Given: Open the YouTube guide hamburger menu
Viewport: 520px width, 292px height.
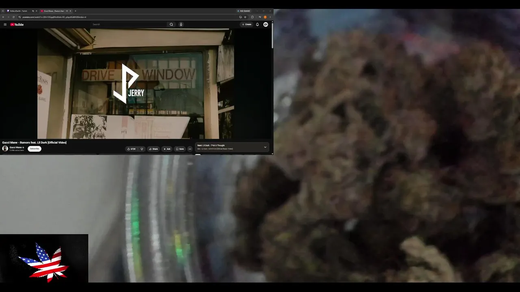Looking at the screenshot, I should tap(5, 24).
